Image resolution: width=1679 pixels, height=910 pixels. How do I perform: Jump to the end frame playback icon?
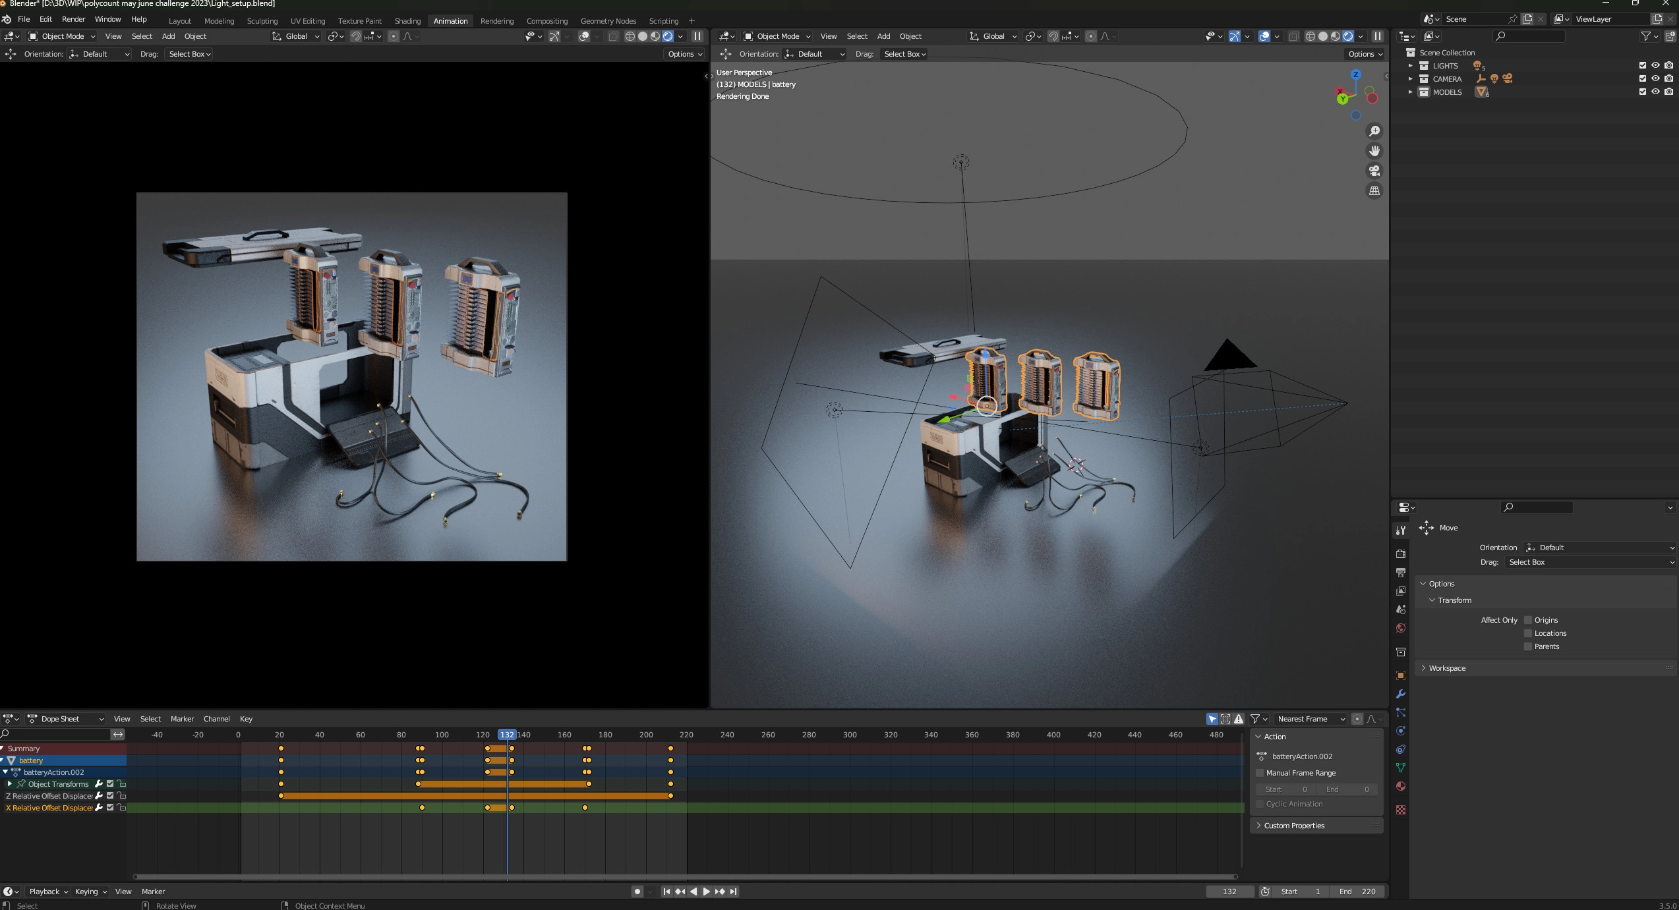734,892
